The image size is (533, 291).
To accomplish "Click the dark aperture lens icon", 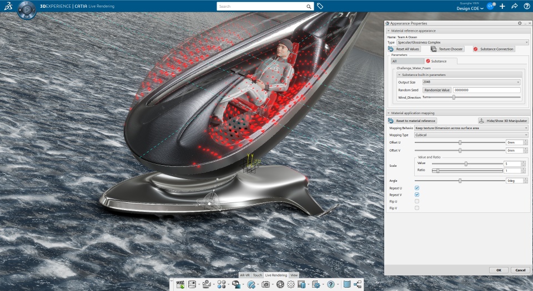I will coord(280,284).
